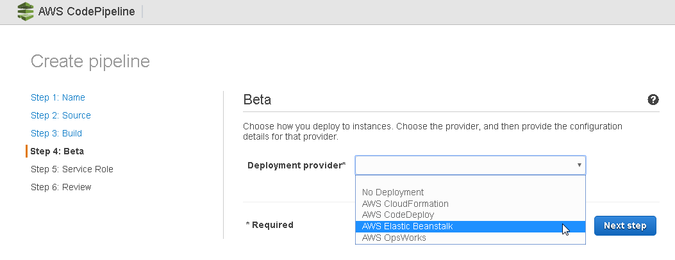This screenshot has height=260, width=675.
Task: Choose AWS CloudFormation option
Action: point(470,204)
